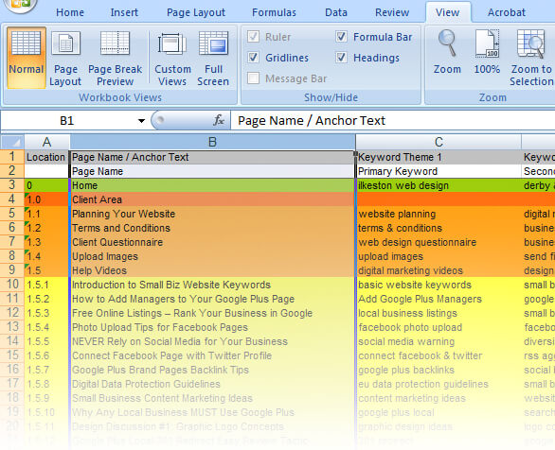
Task: Select cell 'Planning Your Website'
Action: (x=212, y=214)
